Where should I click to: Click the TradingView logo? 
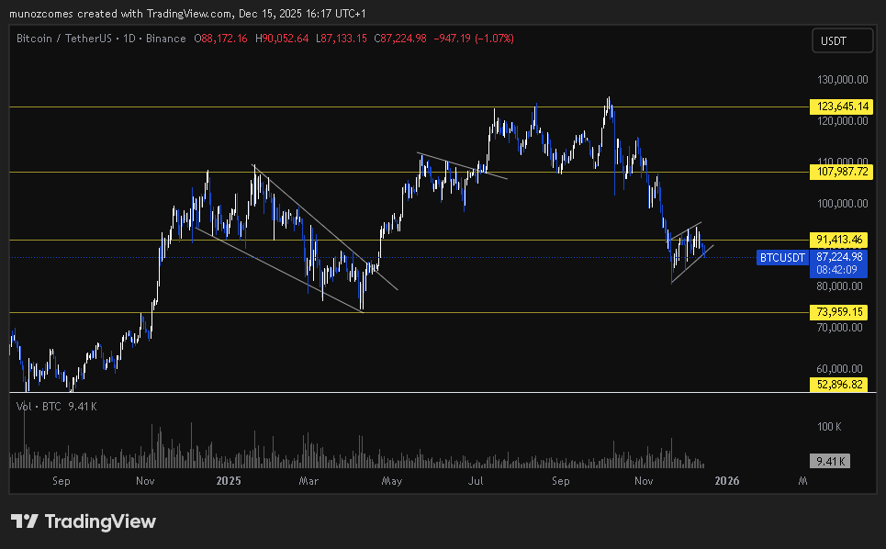click(x=83, y=521)
